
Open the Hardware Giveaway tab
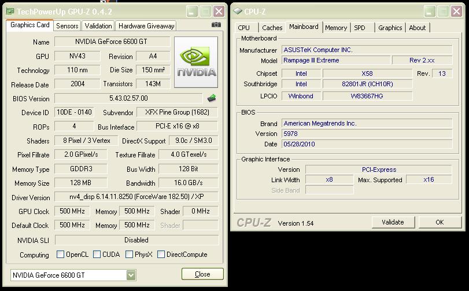point(146,25)
